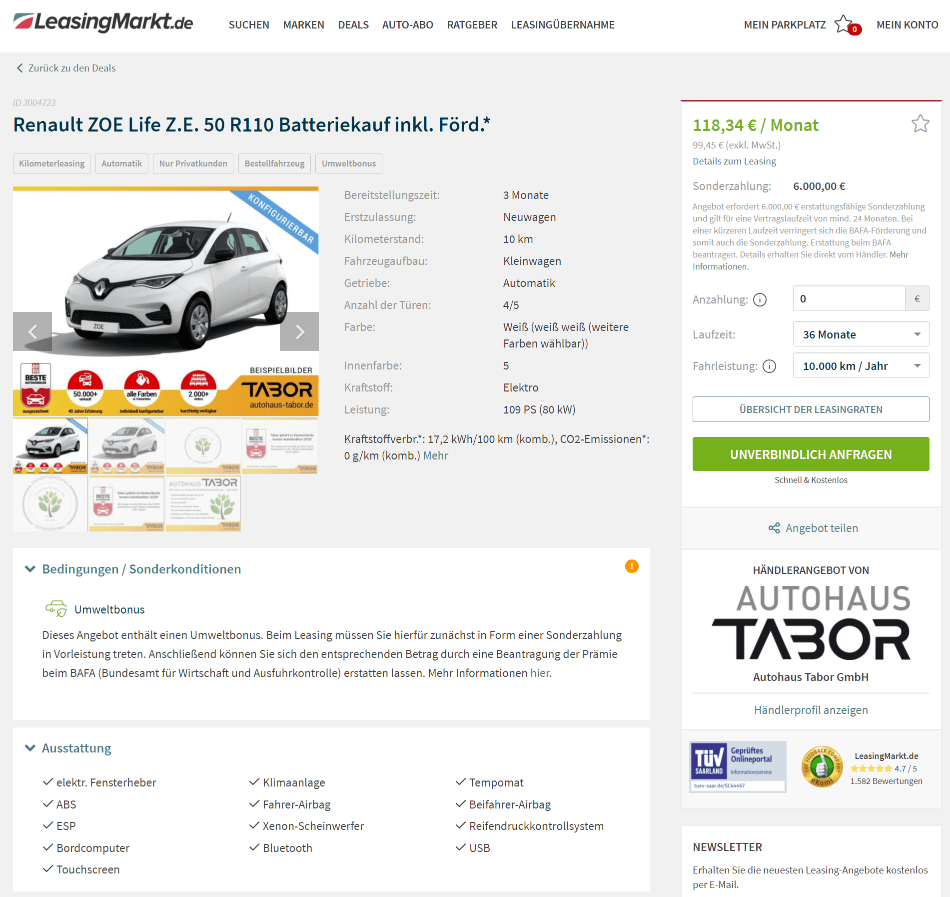This screenshot has width=950, height=897.
Task: Click the back chevron beside Zurück zu den Deals
Action: point(19,68)
